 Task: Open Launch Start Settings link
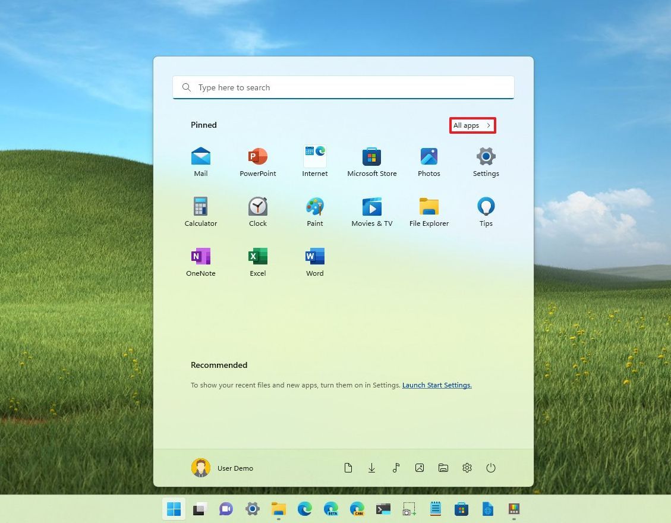pos(437,385)
